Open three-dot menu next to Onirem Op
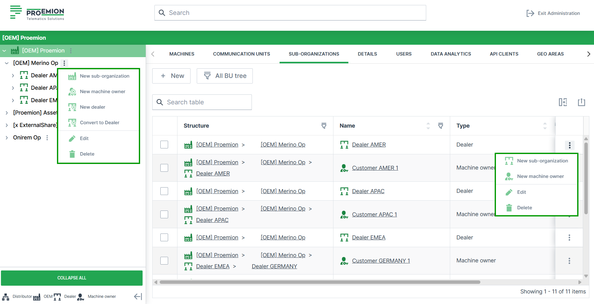 [x=47, y=138]
